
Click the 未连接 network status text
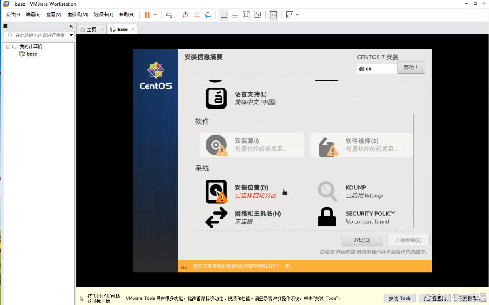244,222
